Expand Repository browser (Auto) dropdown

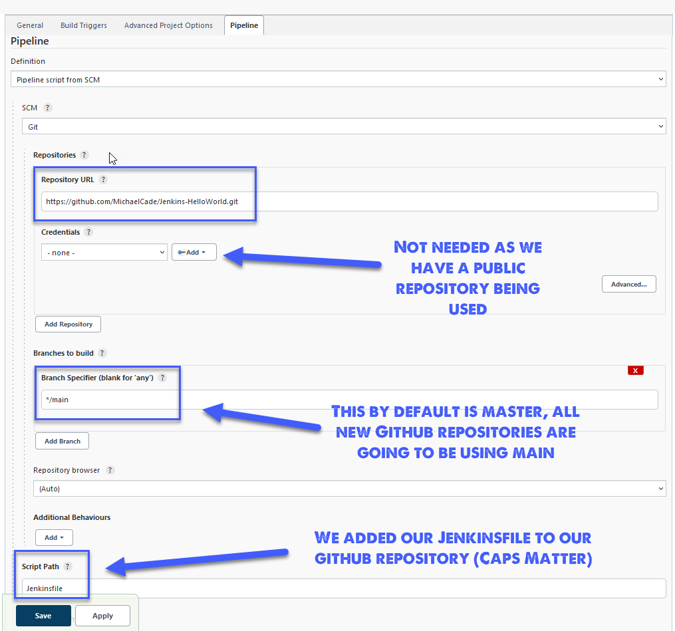click(349, 489)
